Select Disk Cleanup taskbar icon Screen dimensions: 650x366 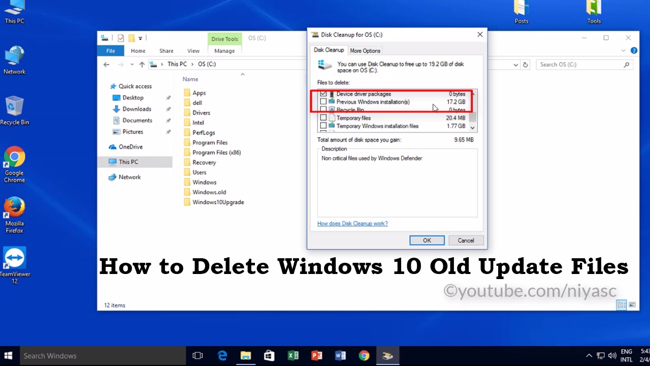coord(387,356)
